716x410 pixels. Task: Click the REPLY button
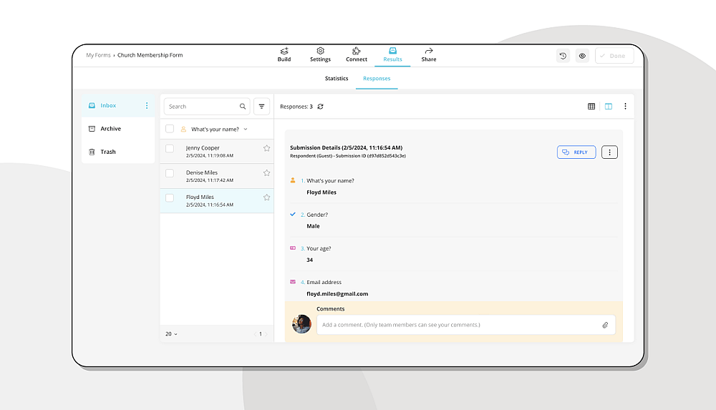(x=576, y=152)
